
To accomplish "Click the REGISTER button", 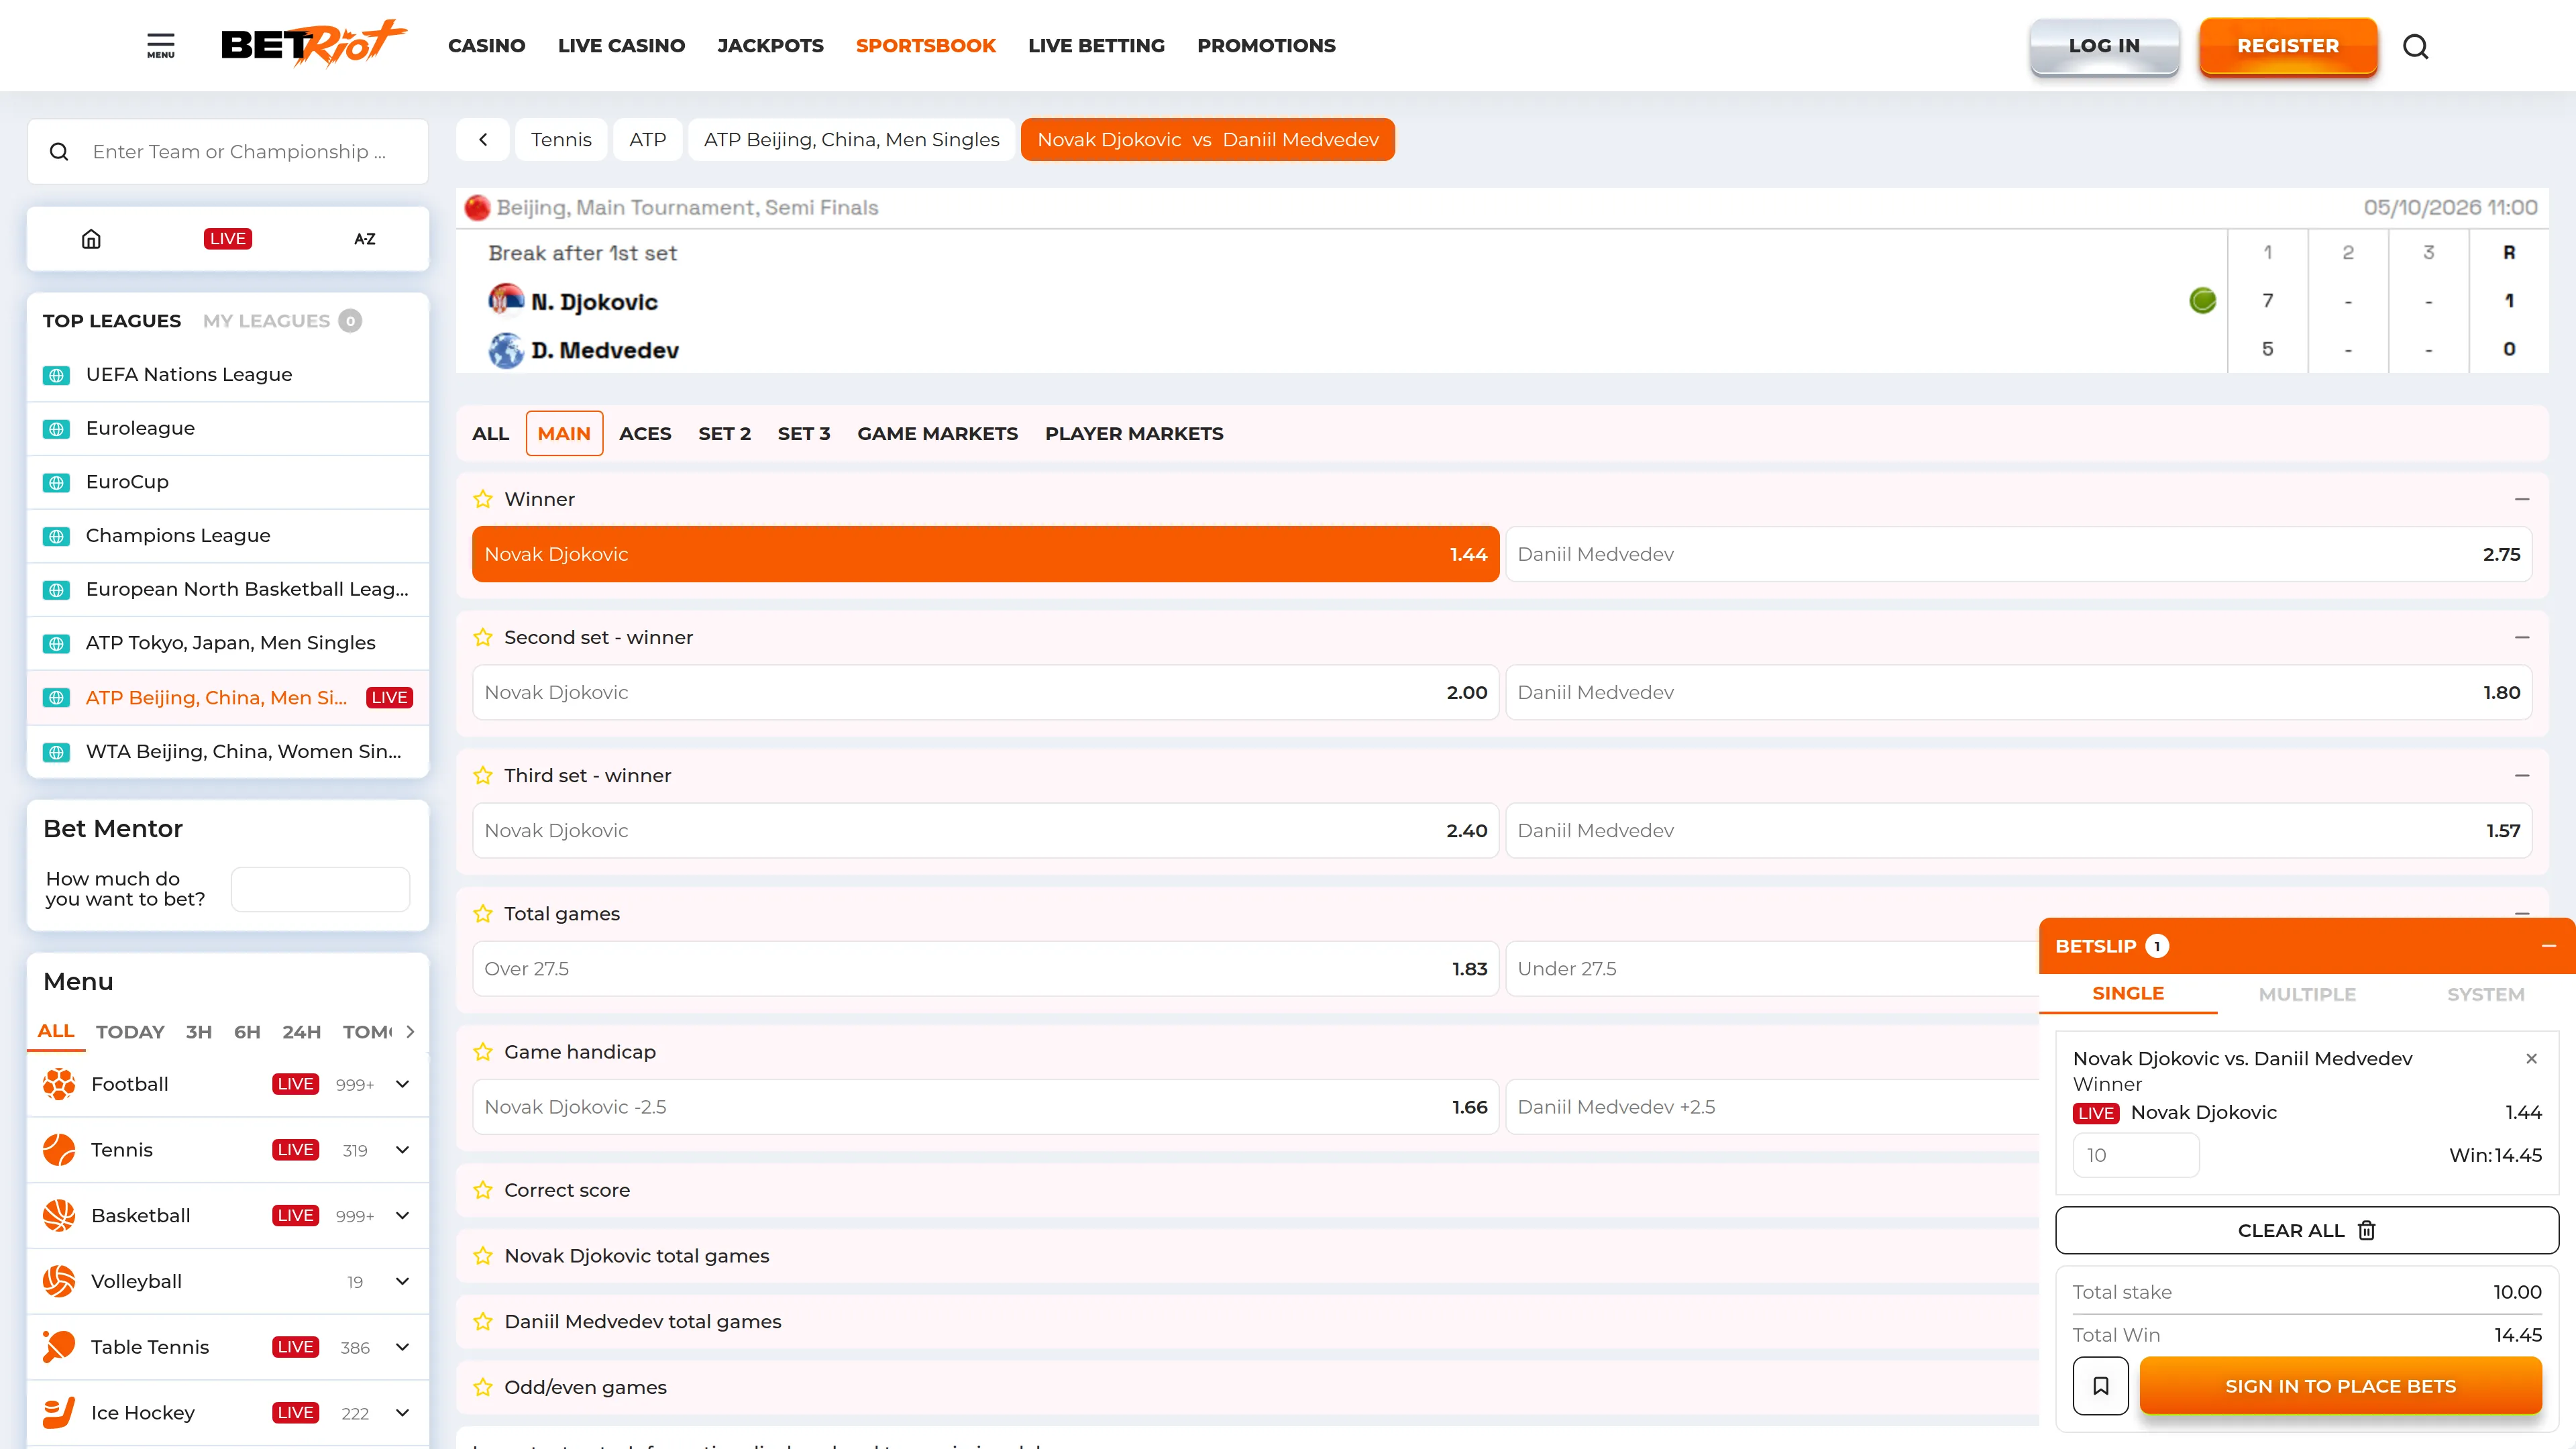I will click(x=2288, y=46).
